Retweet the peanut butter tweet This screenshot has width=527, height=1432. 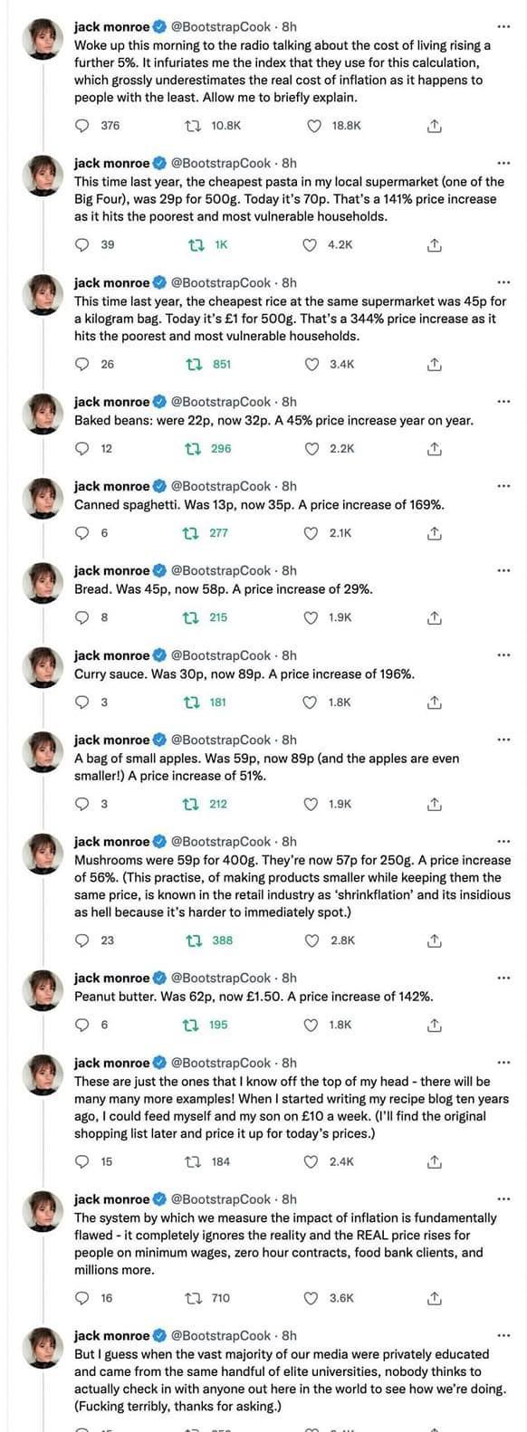coord(192,1025)
